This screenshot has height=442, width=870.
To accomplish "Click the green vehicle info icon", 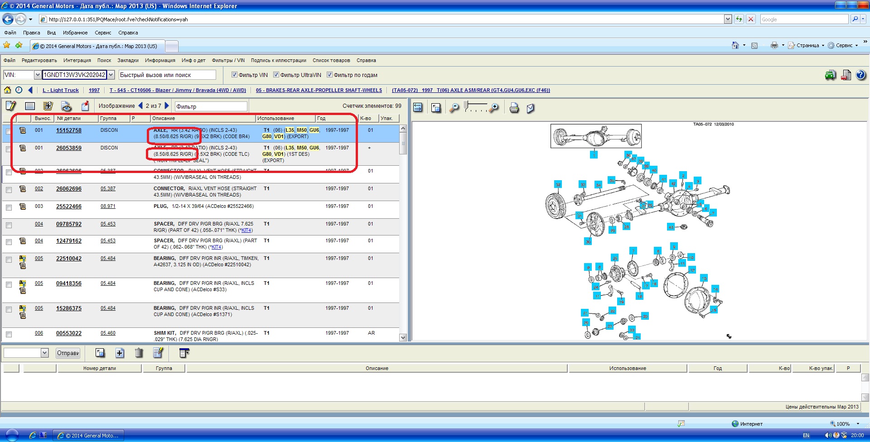I will pos(830,75).
